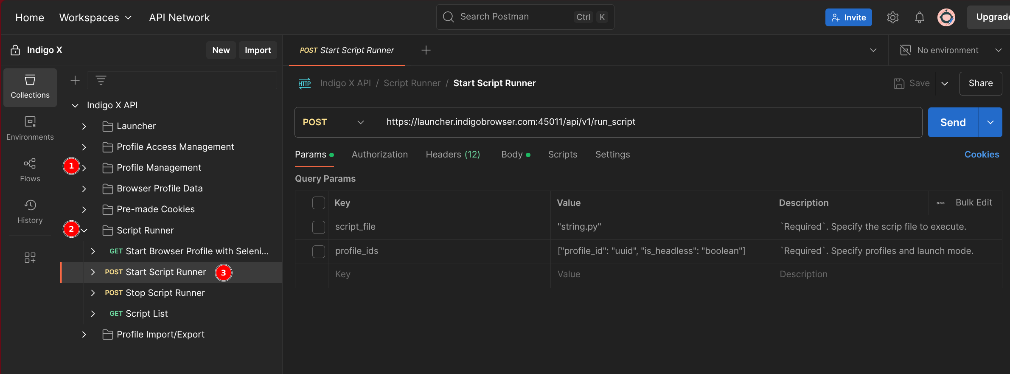Click the Pre-made Cookies folder icon
The width and height of the screenshot is (1010, 374).
pyautogui.click(x=108, y=209)
